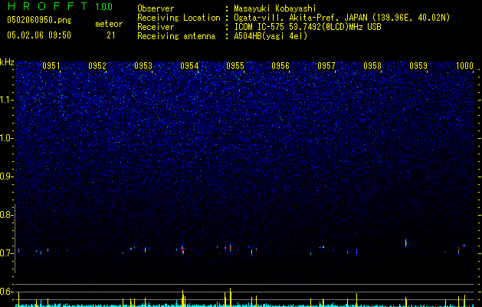Click the 0959 time marker

[x=418, y=66]
